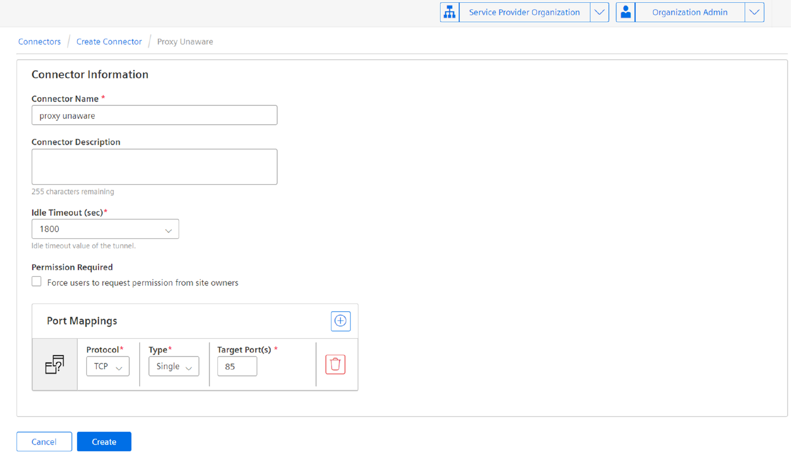Delete the port mapping with the trash icon

click(335, 365)
